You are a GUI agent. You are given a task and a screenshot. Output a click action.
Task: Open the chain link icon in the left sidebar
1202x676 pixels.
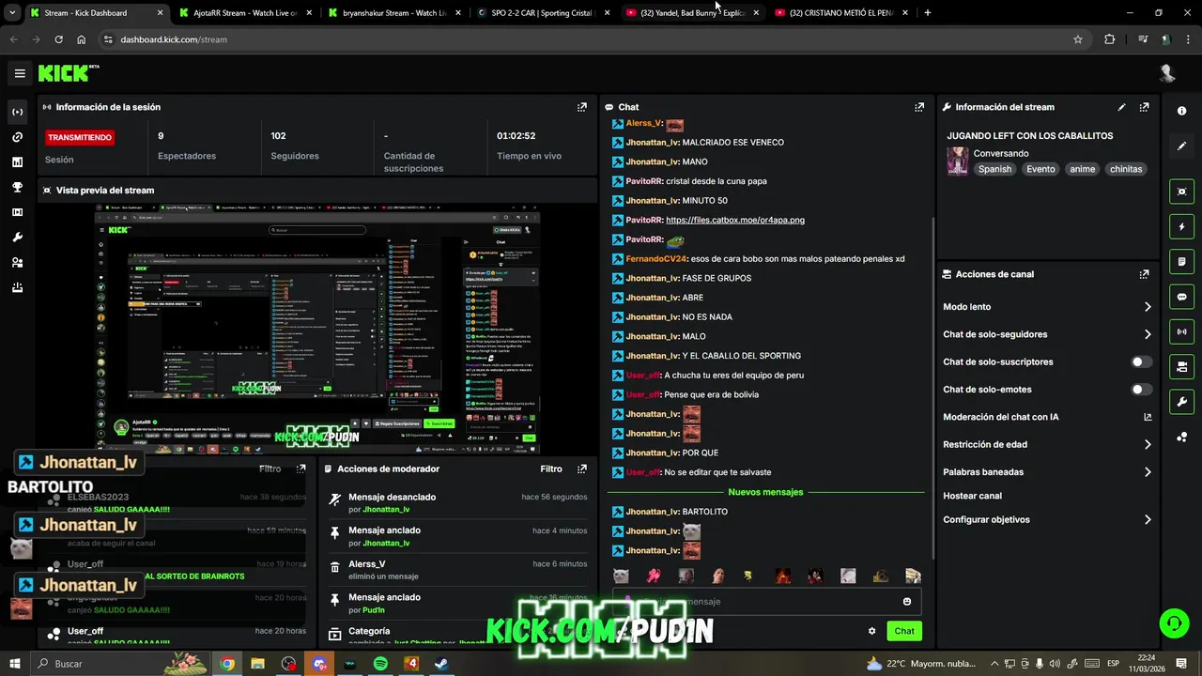pos(17,137)
